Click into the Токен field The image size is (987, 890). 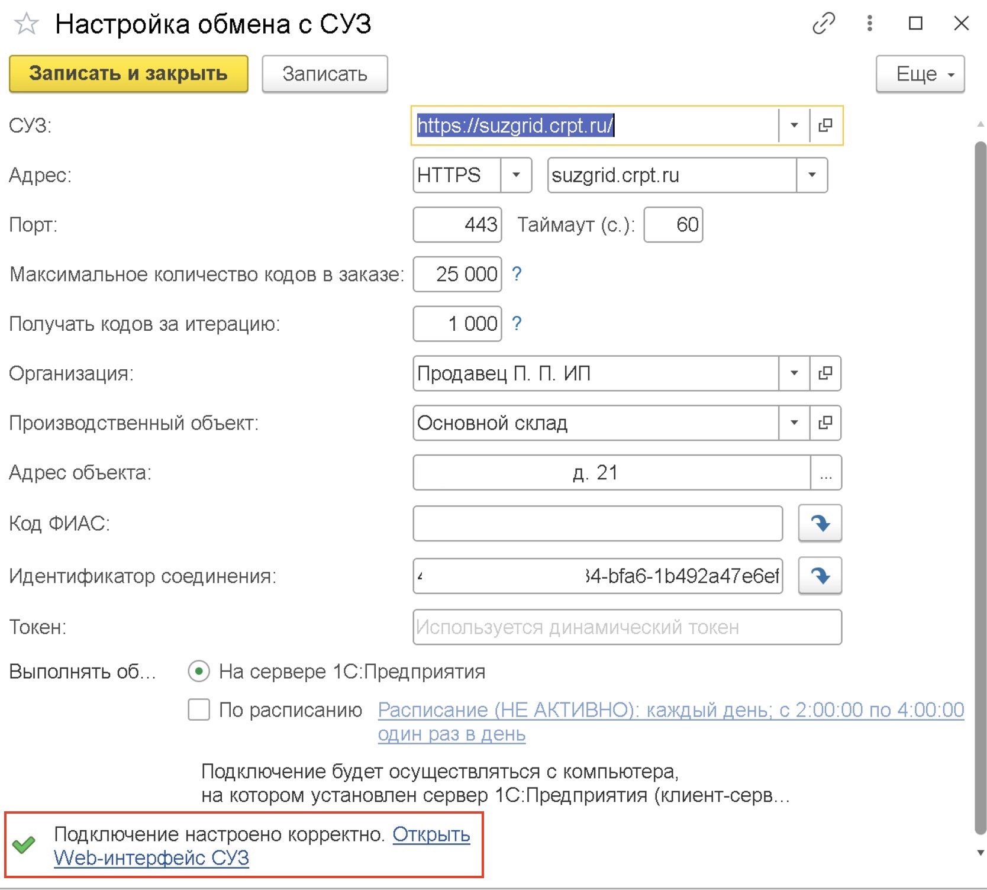point(627,627)
